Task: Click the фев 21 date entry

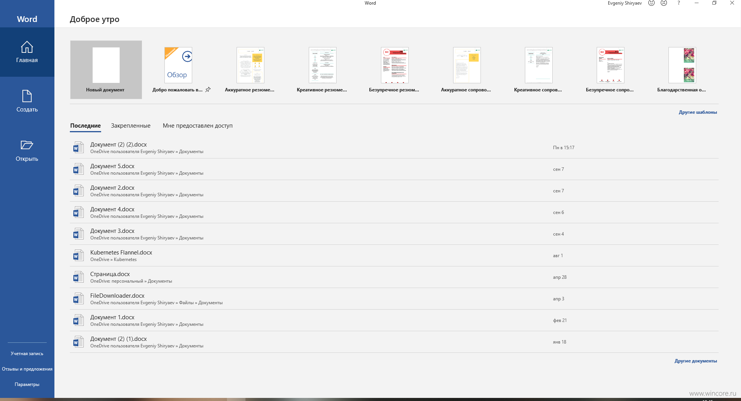Action: click(x=560, y=320)
